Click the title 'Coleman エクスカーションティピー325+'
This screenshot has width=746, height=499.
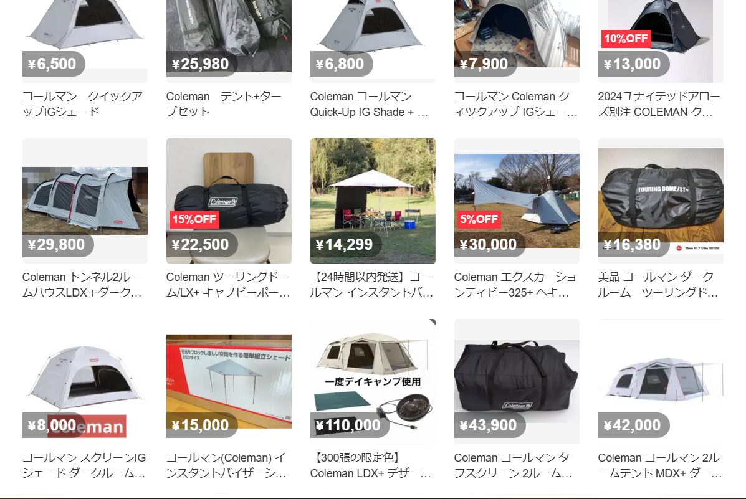(515, 285)
